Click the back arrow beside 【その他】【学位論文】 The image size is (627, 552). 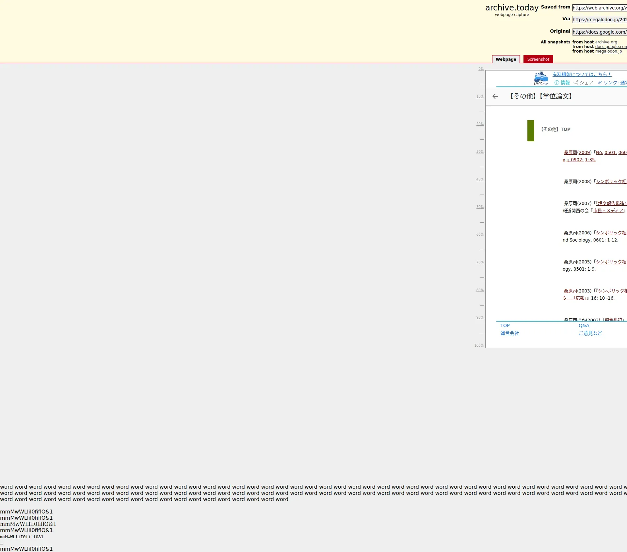click(495, 96)
